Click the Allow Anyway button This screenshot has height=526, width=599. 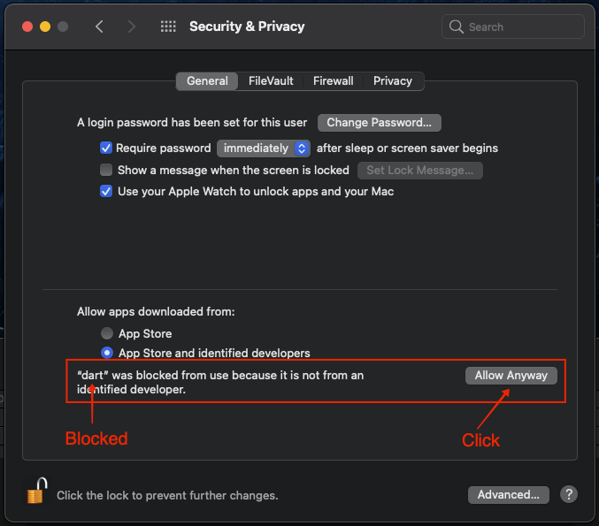(511, 376)
